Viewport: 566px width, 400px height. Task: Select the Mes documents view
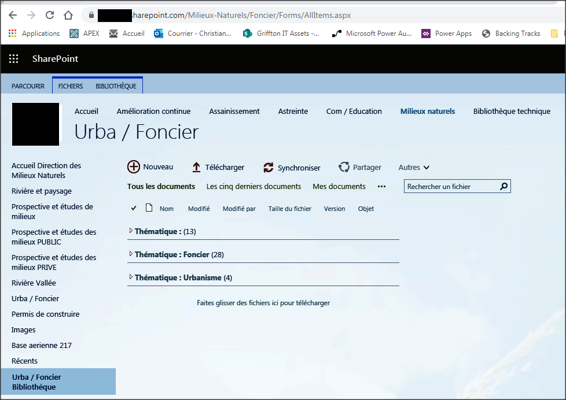339,187
